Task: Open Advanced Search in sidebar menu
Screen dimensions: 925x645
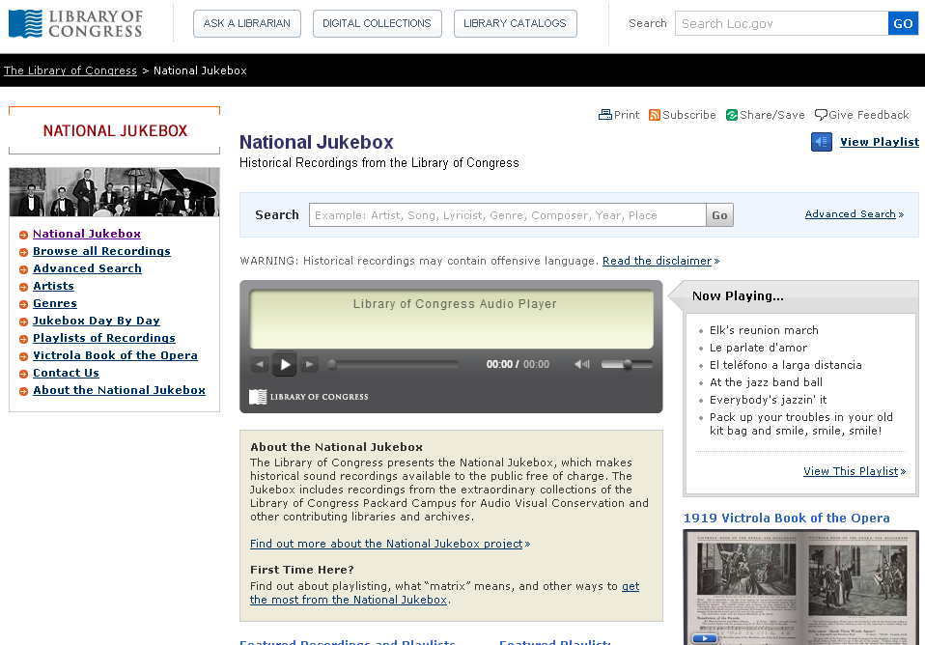Action: 87,268
